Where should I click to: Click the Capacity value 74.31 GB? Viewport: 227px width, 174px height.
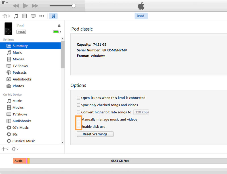click(x=100, y=44)
